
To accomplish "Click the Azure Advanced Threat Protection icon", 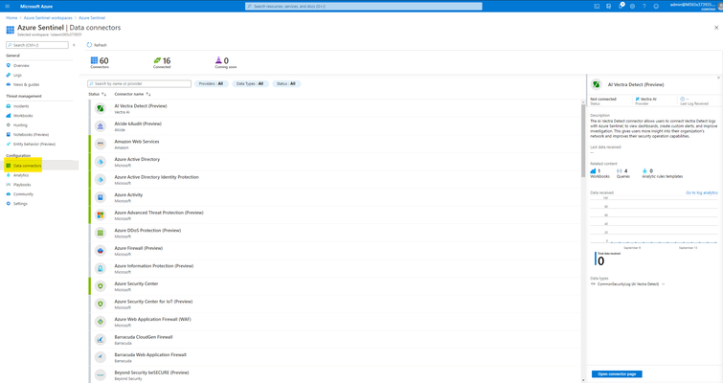I will pos(100,214).
